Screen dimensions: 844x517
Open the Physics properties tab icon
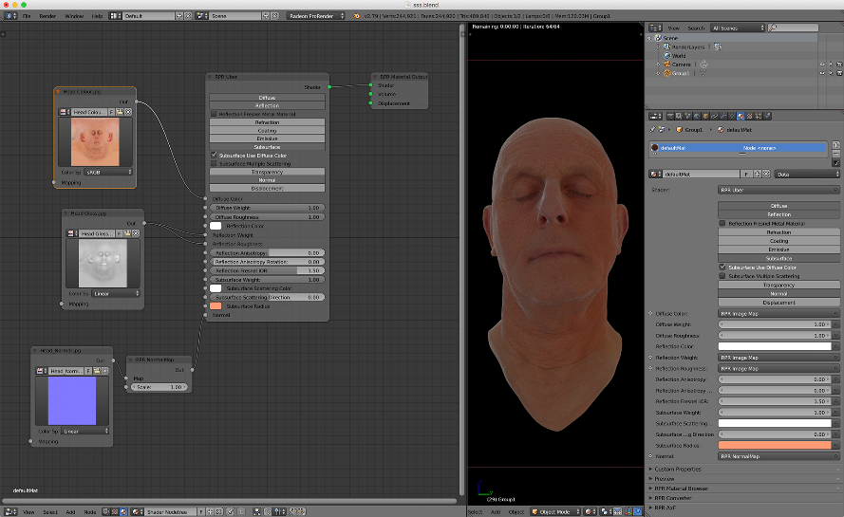tap(767, 116)
